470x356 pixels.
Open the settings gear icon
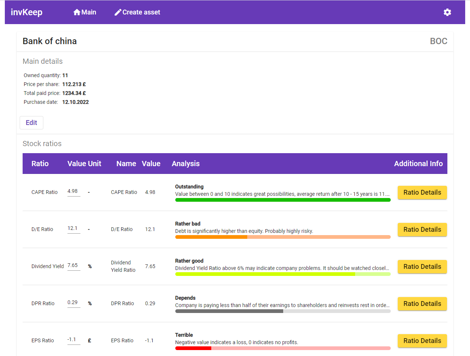click(447, 12)
